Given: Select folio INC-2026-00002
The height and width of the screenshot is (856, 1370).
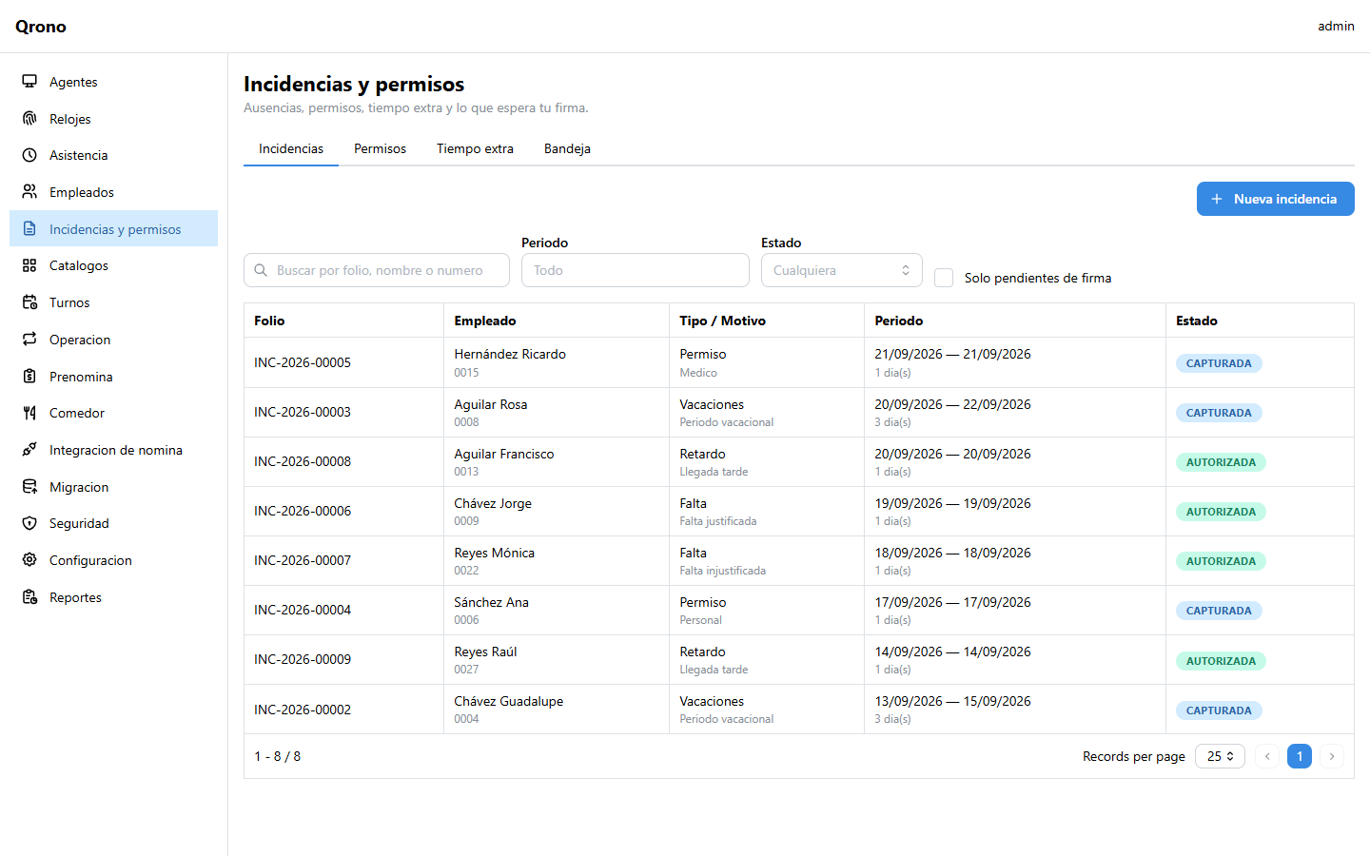Looking at the screenshot, I should tap(303, 710).
